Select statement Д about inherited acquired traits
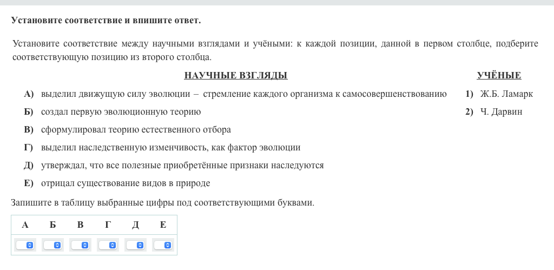 pyautogui.click(x=182, y=166)
